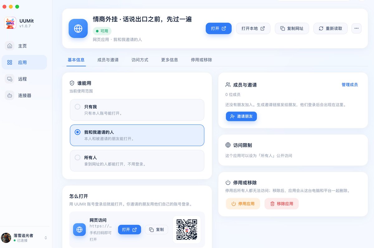The width and height of the screenshot is (374, 248).
Task: Click the home icon next to 主页
Action: 10,46
